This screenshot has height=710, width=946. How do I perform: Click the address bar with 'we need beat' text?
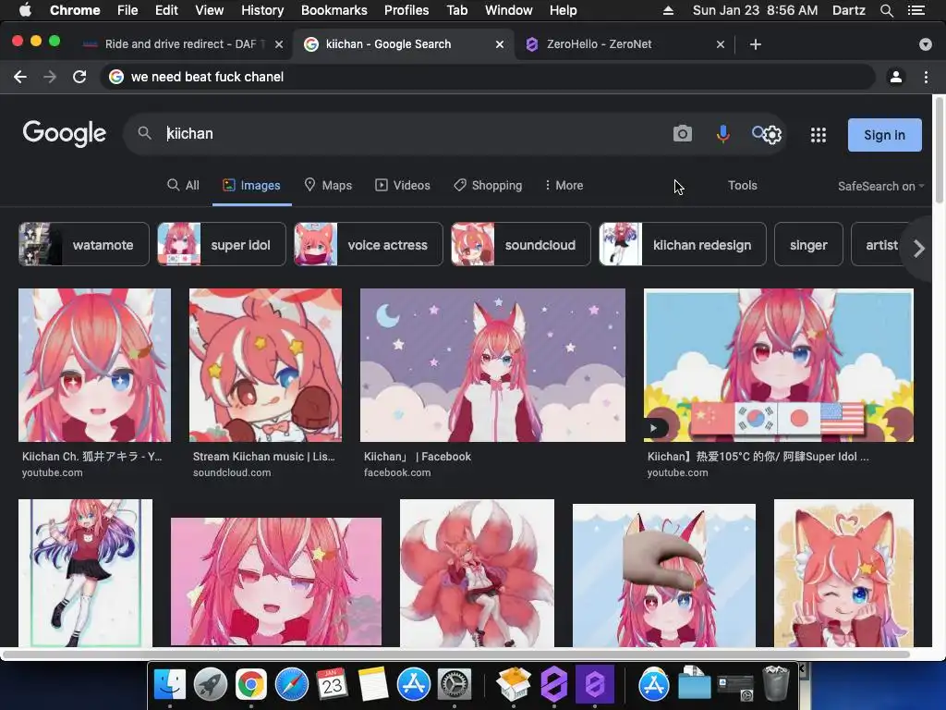[489, 77]
